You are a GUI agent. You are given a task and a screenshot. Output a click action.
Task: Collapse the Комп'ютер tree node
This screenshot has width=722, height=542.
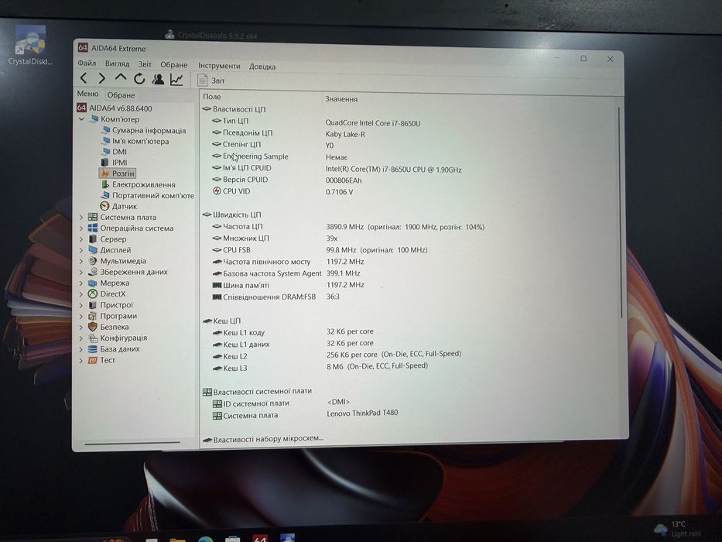coord(81,119)
